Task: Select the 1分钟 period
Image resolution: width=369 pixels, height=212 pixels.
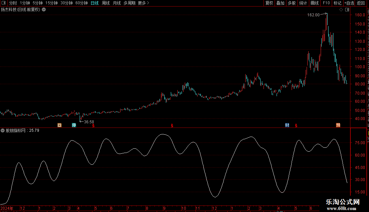Action: [25, 3]
